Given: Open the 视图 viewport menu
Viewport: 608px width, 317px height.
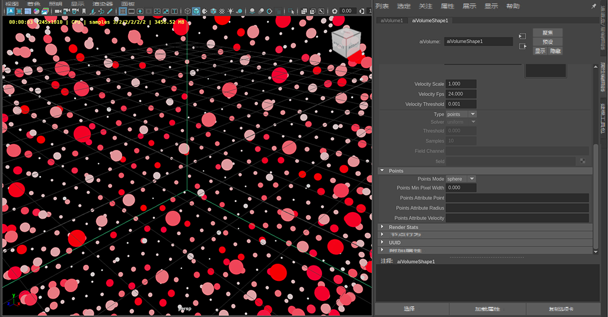Looking at the screenshot, I should click(x=12, y=4).
